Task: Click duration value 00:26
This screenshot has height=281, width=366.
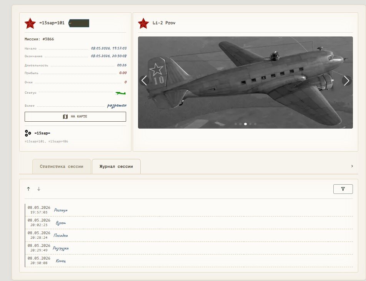Action: (122, 65)
